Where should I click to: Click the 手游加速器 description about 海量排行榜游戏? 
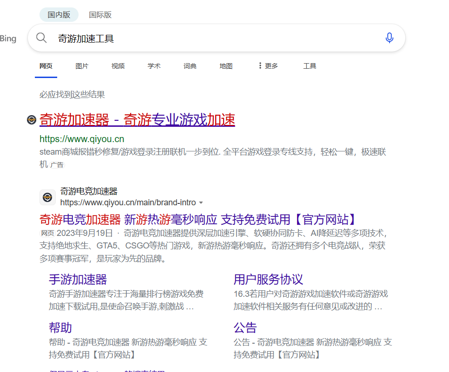pyautogui.click(x=126, y=300)
